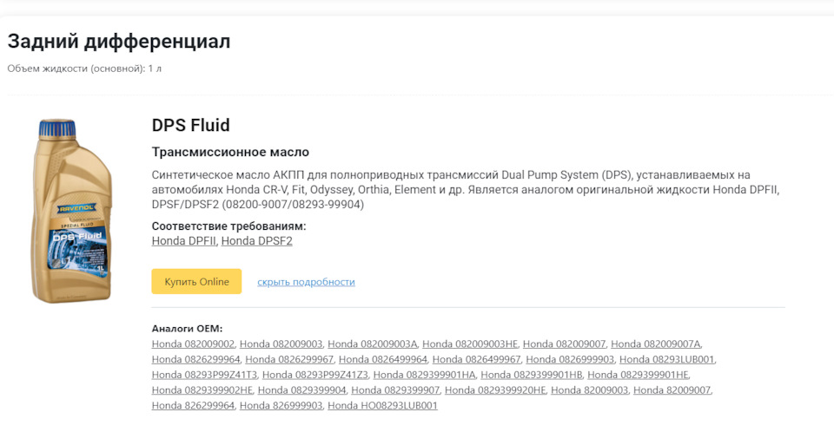Screen dimensions: 834x432
Task: Click the Honda 0829399902HE analog link
Action: (202, 390)
